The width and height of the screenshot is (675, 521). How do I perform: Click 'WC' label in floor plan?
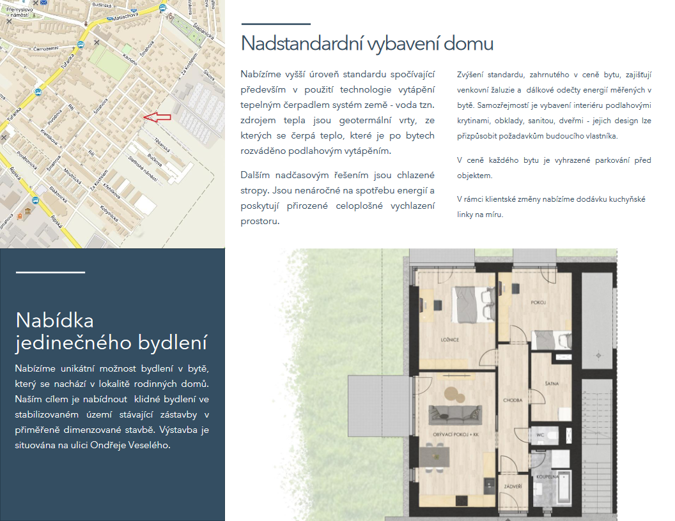click(x=540, y=435)
